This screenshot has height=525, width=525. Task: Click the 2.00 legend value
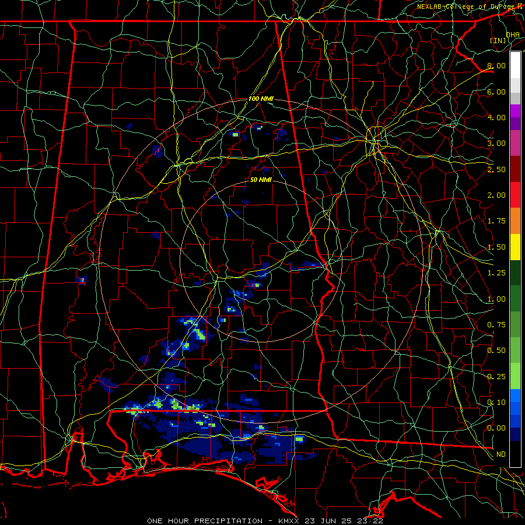click(x=496, y=195)
